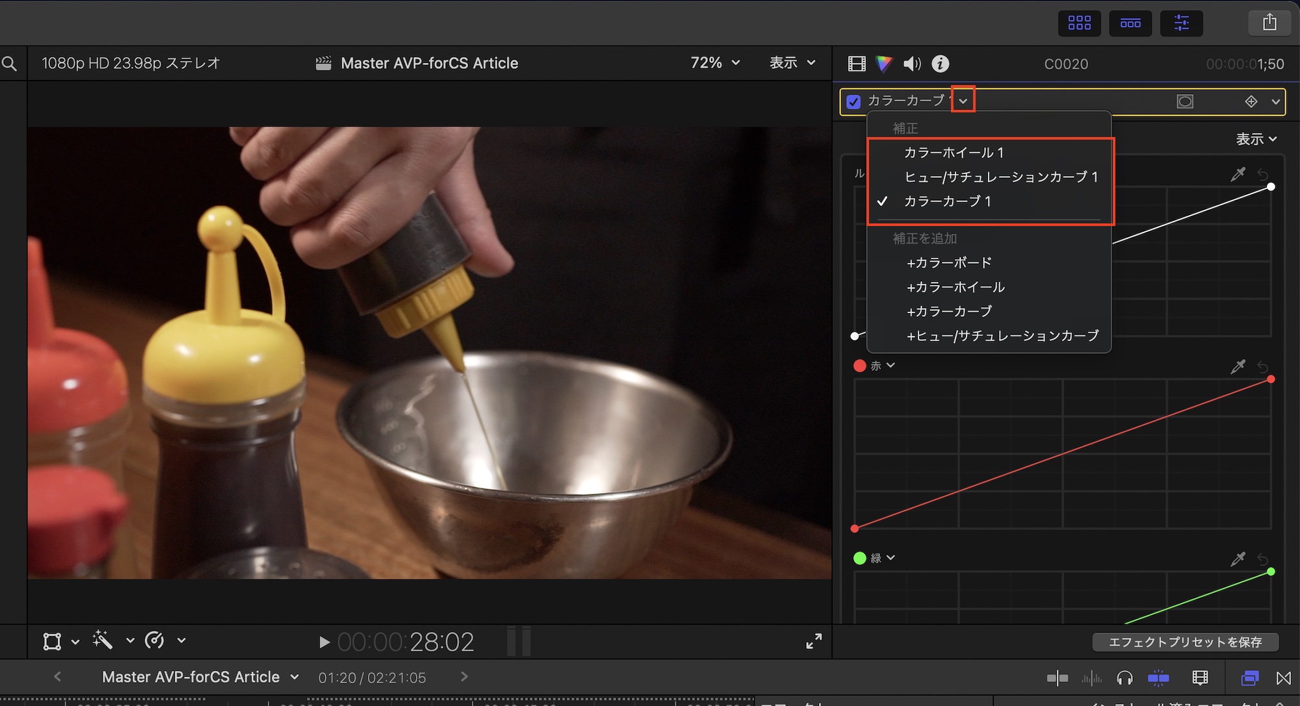Screen dimensions: 1300x706
Task: Open the info inspector icon
Action: (x=941, y=64)
